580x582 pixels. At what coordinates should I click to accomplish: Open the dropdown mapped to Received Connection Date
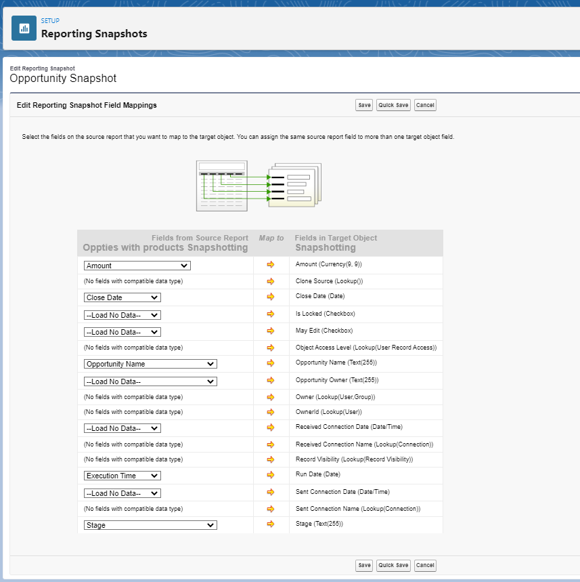coord(122,428)
